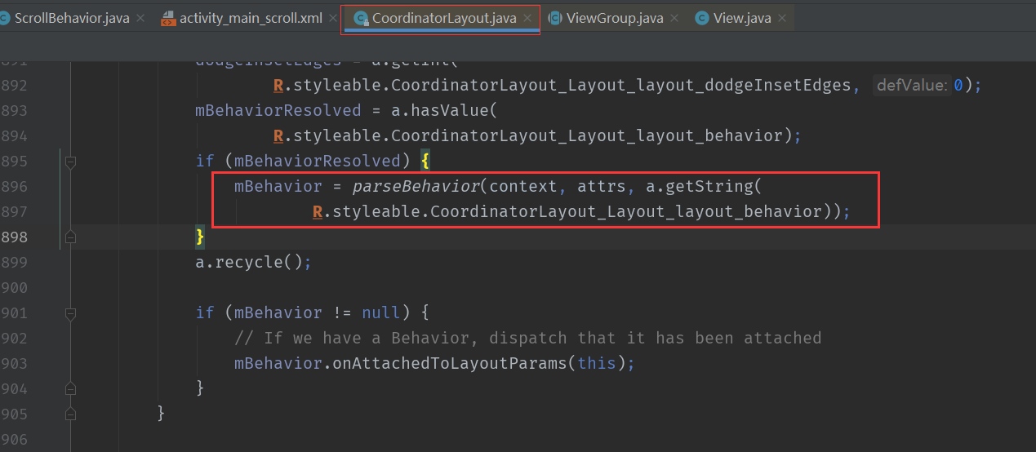This screenshot has height=452, width=1036.
Task: Select the CoordinatorLayout.java tab
Action: coord(444,17)
